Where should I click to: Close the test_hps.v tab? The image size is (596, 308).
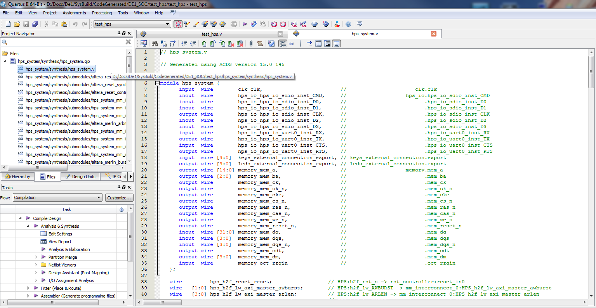click(280, 34)
